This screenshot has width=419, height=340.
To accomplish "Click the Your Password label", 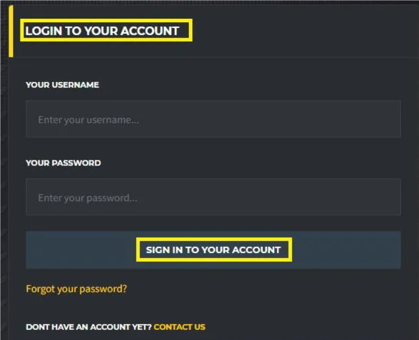I will click(63, 163).
